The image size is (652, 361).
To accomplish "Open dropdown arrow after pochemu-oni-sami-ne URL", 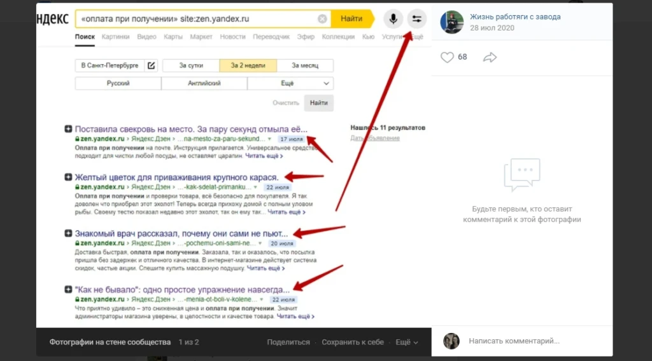I will pyautogui.click(x=260, y=243).
